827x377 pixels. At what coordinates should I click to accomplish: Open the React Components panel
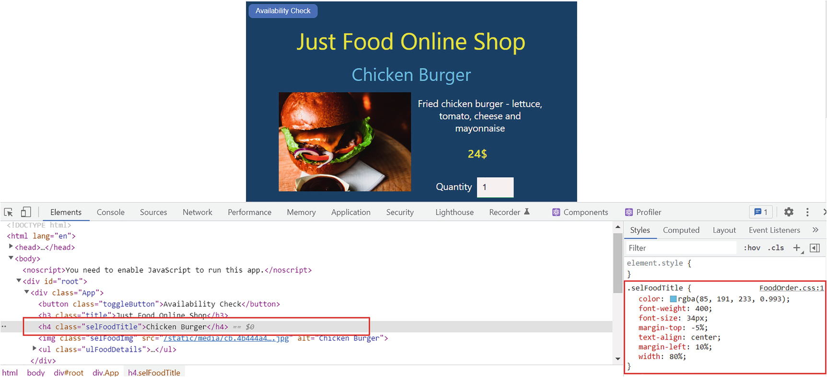pyautogui.click(x=580, y=212)
